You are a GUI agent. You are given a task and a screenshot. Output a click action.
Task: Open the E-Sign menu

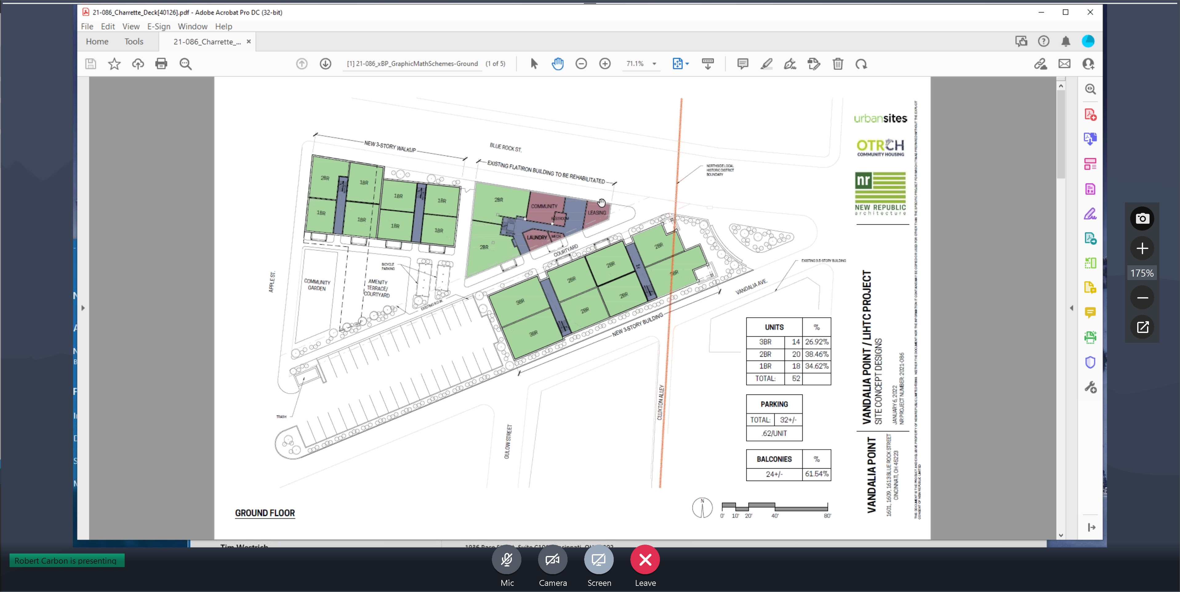[159, 26]
